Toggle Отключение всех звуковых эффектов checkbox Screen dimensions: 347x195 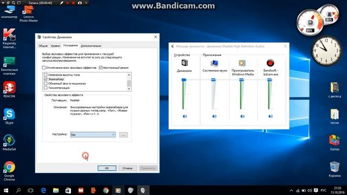[x=43, y=67]
